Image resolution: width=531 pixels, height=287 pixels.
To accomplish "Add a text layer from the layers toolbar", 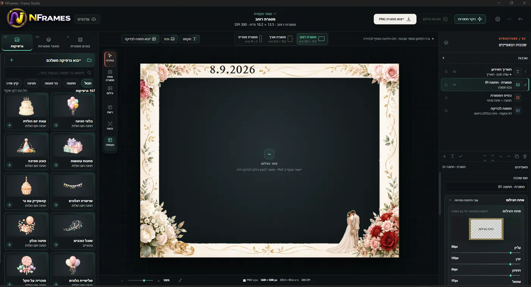I will coord(452,156).
